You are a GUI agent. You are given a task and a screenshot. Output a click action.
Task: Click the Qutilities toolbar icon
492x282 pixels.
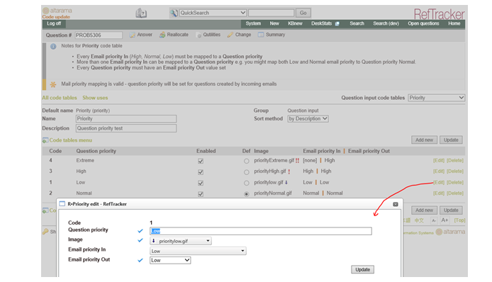click(199, 35)
